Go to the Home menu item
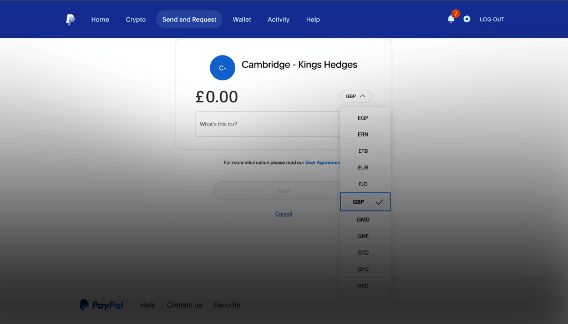This screenshot has height=324, width=568. 100,19
